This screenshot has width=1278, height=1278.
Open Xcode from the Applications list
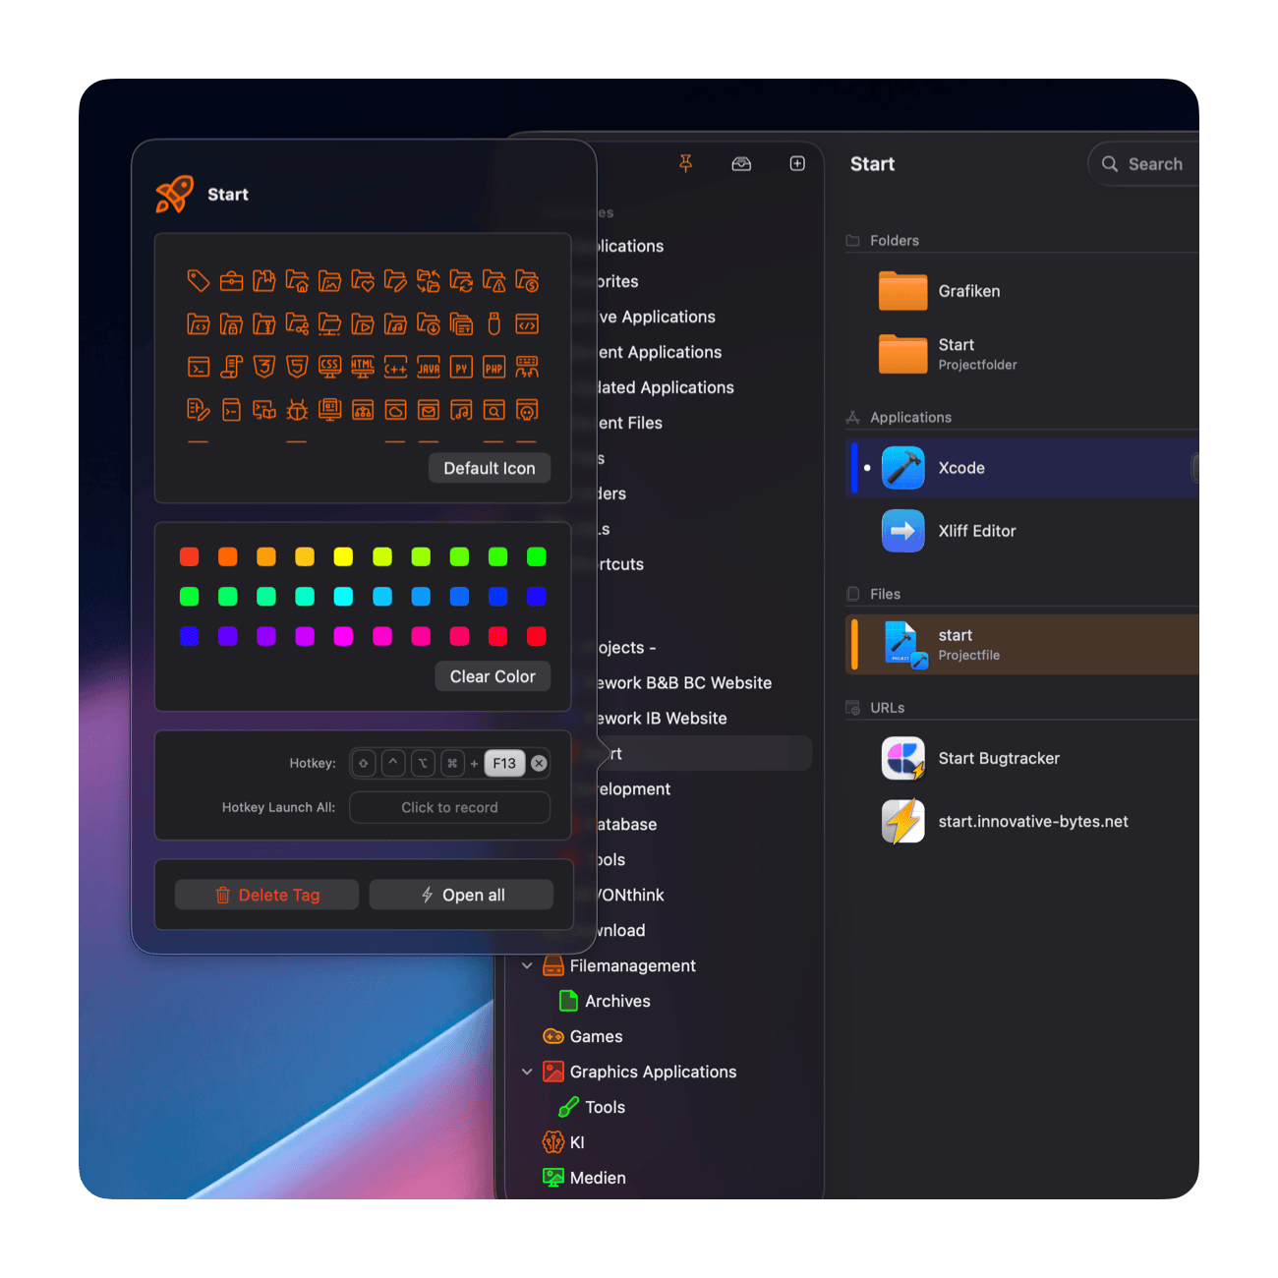[x=1022, y=468]
